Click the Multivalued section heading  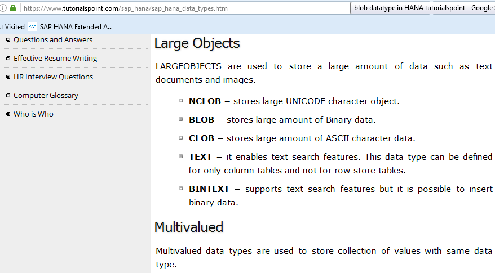(x=189, y=227)
